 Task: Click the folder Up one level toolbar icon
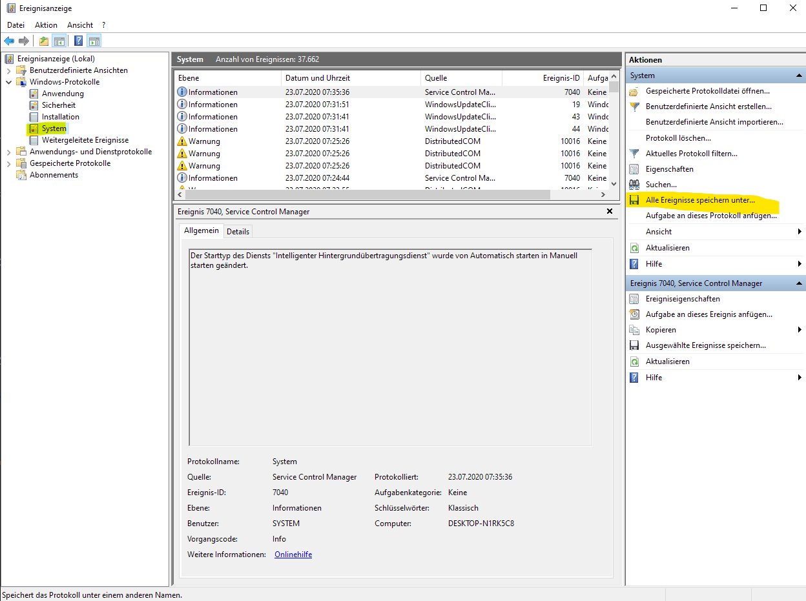(x=43, y=41)
